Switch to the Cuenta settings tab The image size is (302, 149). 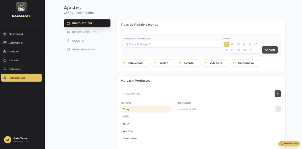click(78, 41)
